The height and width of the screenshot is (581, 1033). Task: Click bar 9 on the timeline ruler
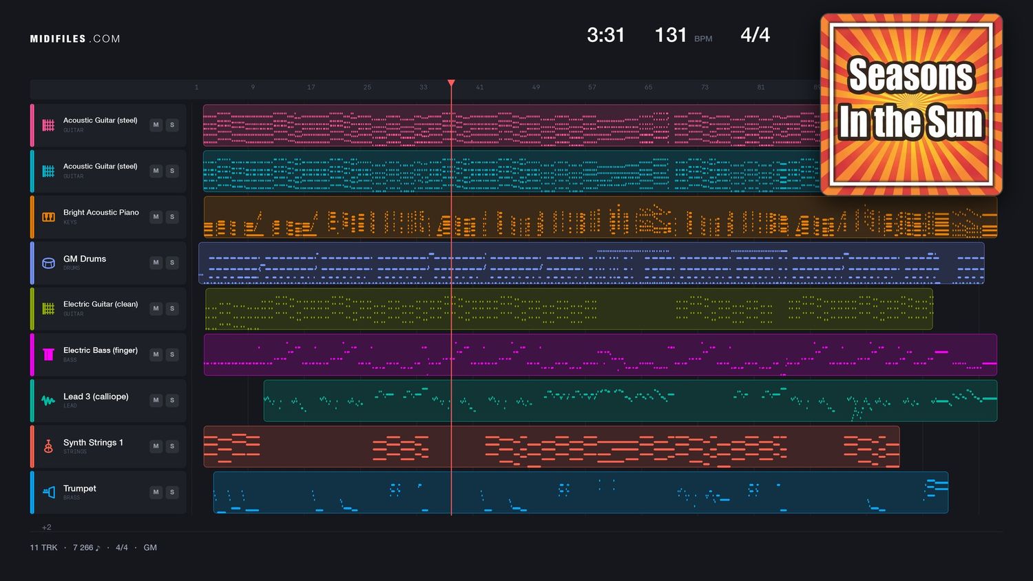tap(253, 87)
